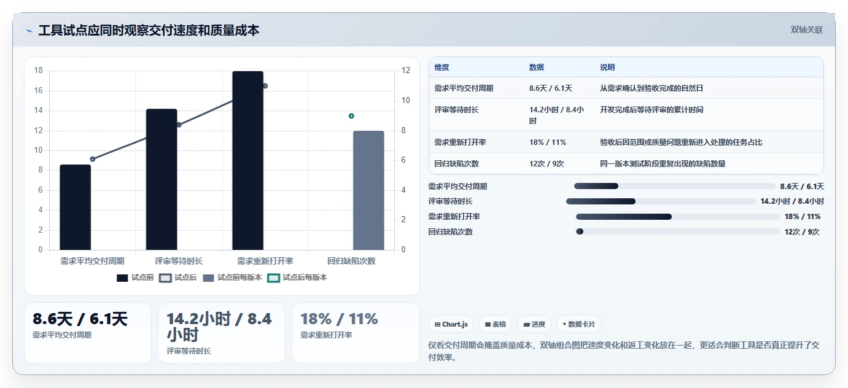This screenshot has height=388, width=848.
Task: Click the line point above the 需求平均交付周期 bar
Action: click(x=93, y=159)
